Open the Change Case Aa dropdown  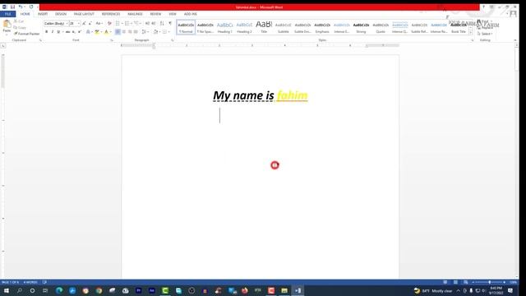[99, 24]
